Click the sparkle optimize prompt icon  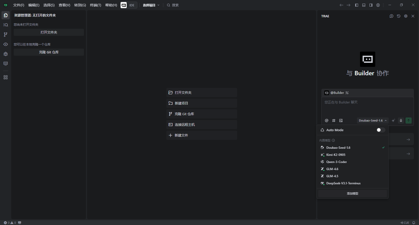click(x=393, y=121)
